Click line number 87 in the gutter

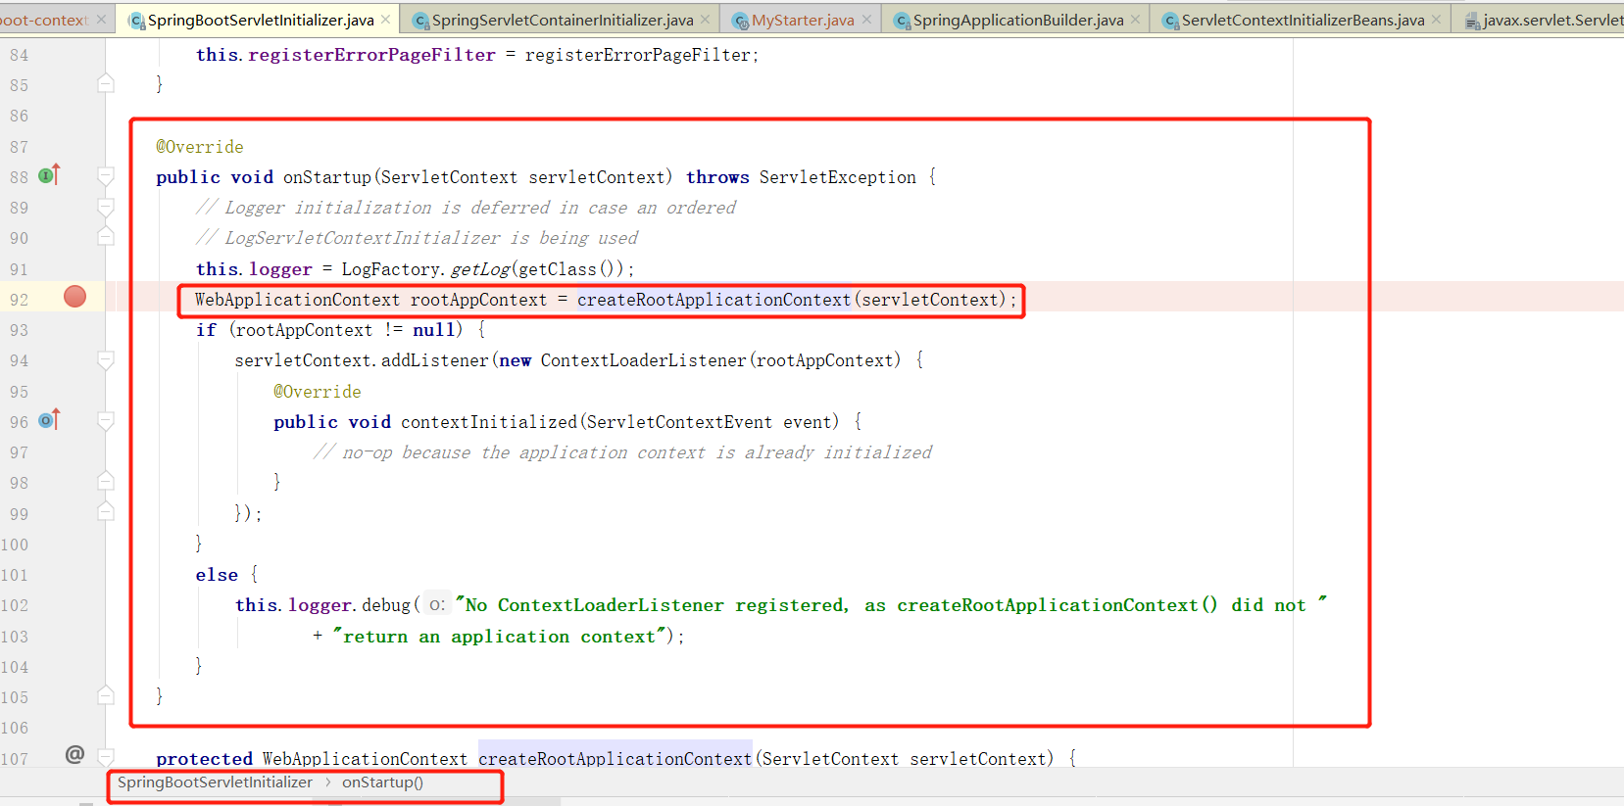click(x=20, y=147)
